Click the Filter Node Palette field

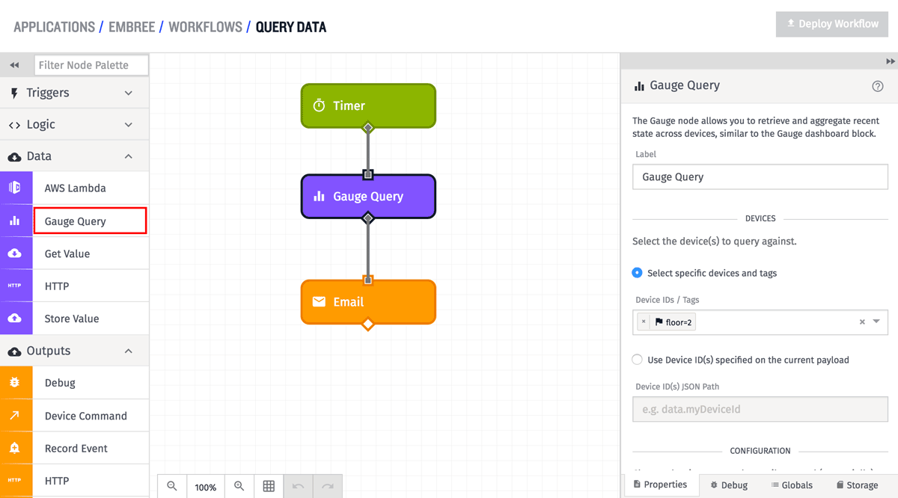pyautogui.click(x=91, y=65)
